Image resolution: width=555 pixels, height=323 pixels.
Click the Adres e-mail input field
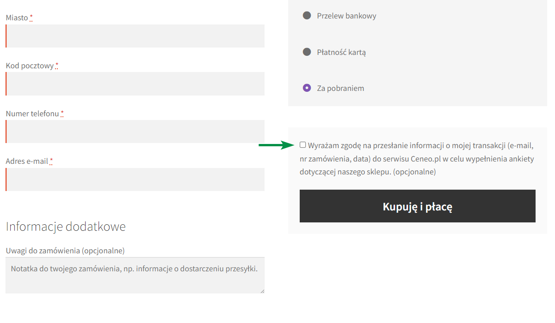click(x=135, y=179)
